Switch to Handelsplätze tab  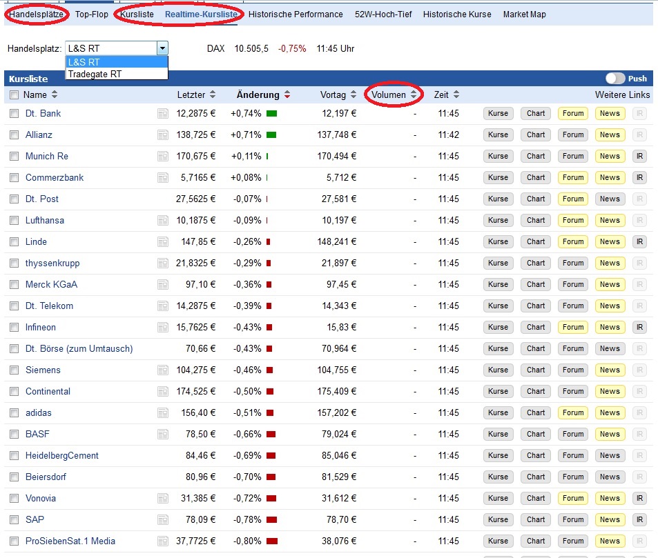click(x=36, y=14)
